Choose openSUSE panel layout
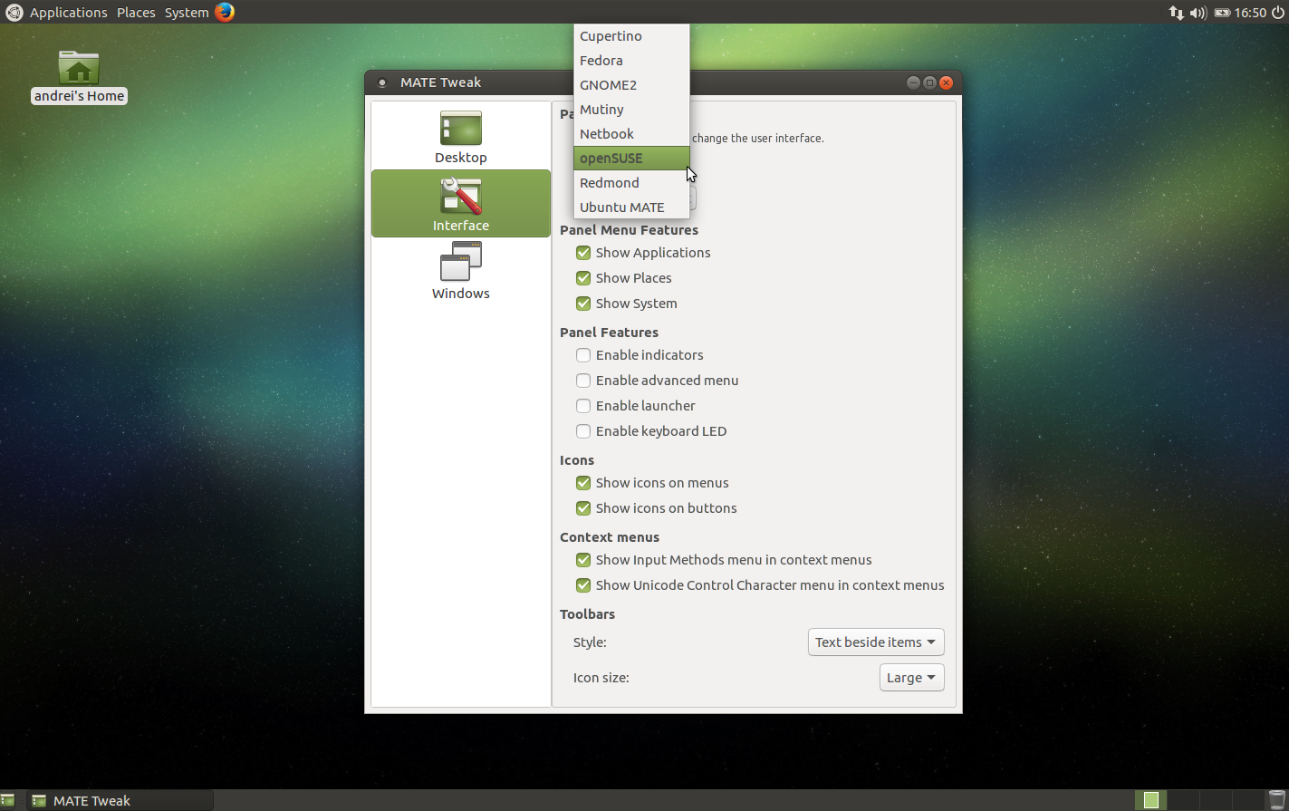The height and width of the screenshot is (811, 1289). click(631, 159)
